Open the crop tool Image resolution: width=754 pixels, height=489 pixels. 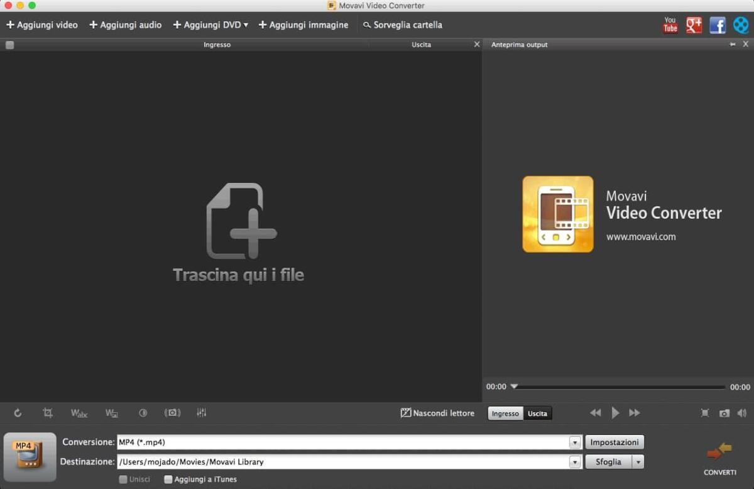tap(48, 413)
